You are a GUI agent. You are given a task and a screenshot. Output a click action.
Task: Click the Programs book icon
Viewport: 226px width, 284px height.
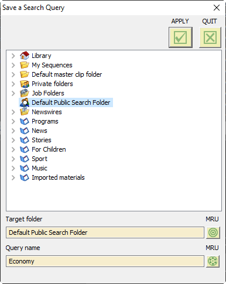pyautogui.click(x=25, y=121)
